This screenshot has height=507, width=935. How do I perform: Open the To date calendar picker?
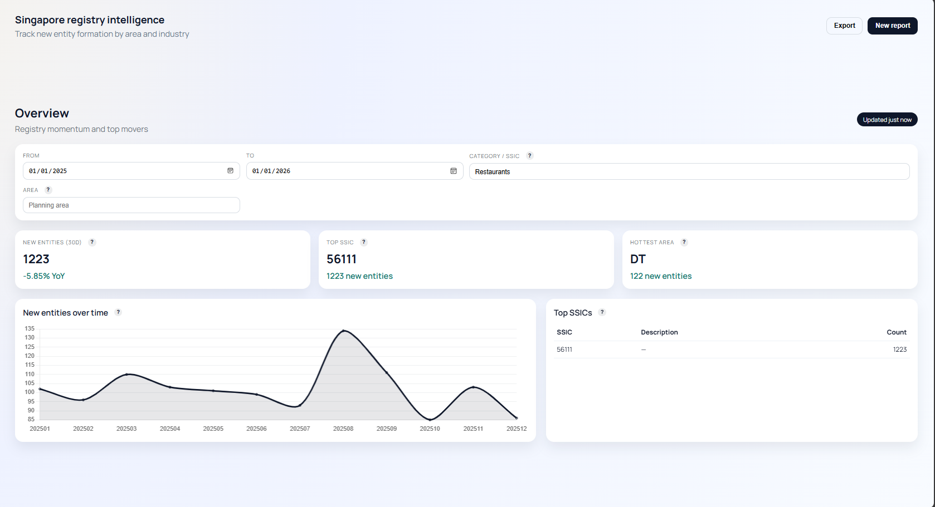coord(454,171)
